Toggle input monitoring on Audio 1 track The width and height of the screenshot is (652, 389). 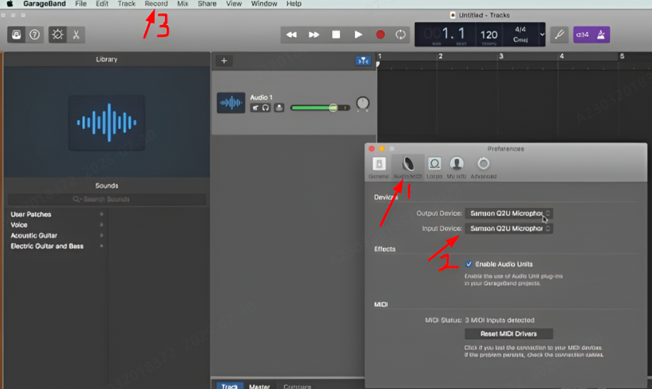pyautogui.click(x=279, y=108)
